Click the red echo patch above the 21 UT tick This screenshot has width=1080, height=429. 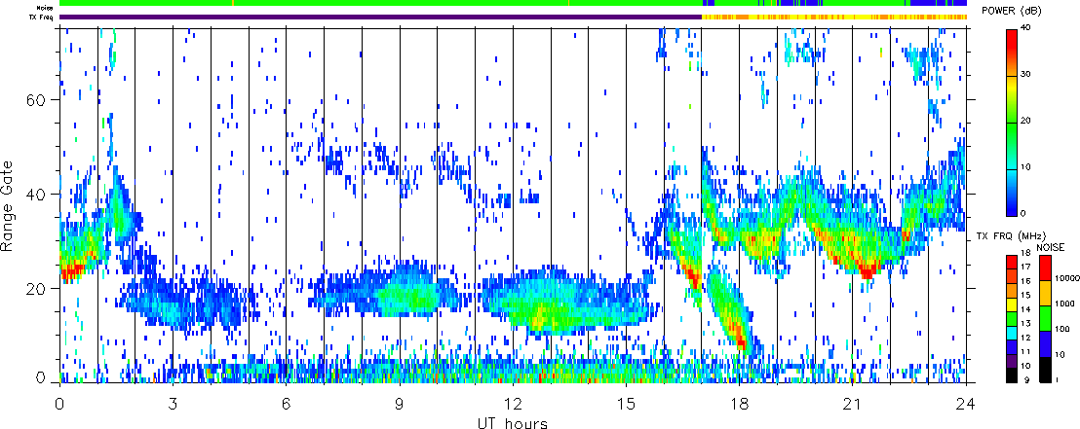pyautogui.click(x=868, y=270)
